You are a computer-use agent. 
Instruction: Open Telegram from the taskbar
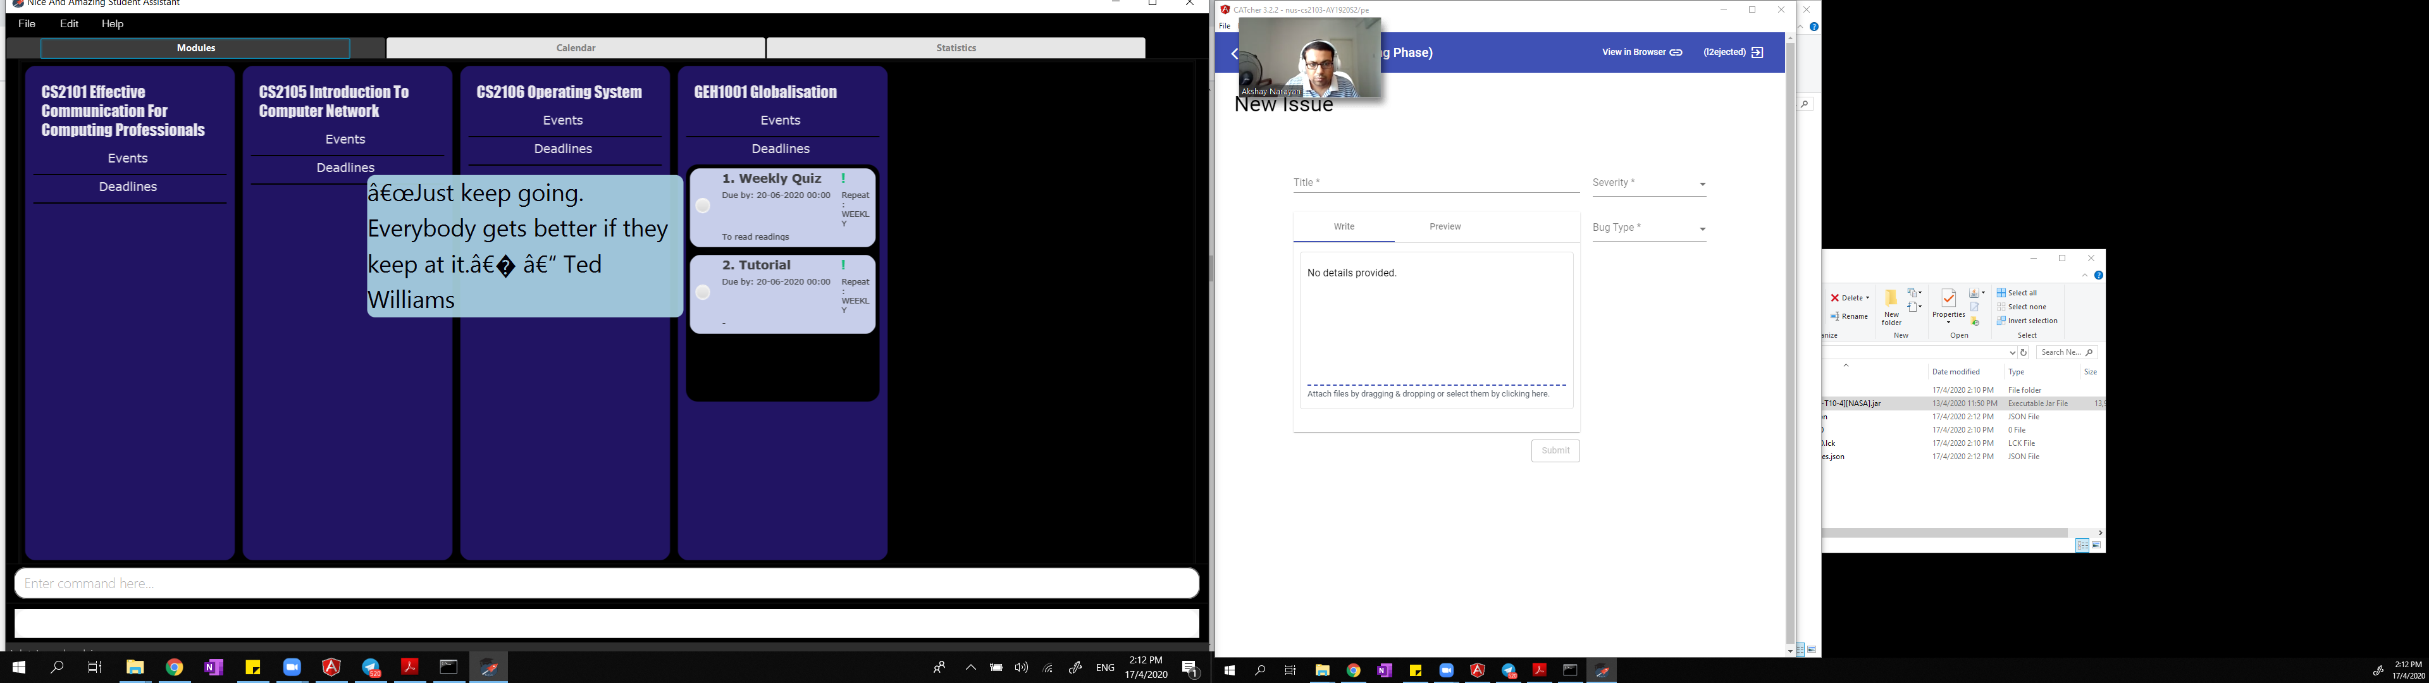(x=371, y=667)
